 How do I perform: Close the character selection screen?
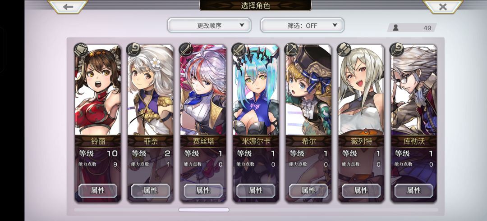(x=443, y=6)
